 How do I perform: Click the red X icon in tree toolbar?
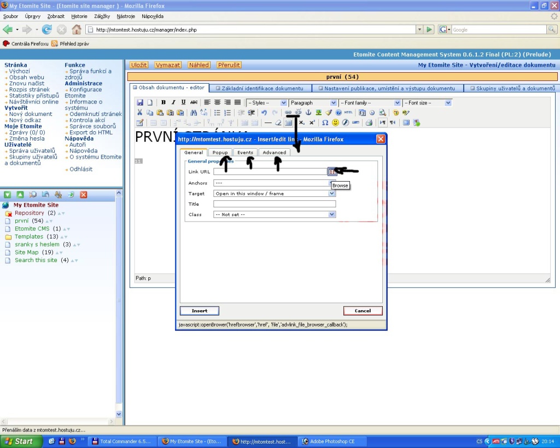click(x=84, y=195)
